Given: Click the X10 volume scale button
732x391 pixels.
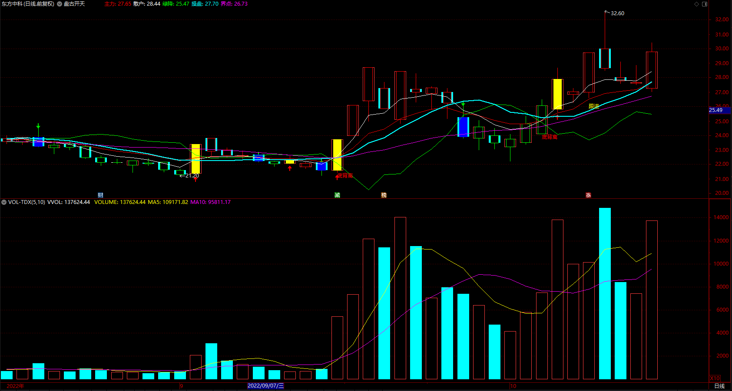Looking at the screenshot, I should (715, 378).
